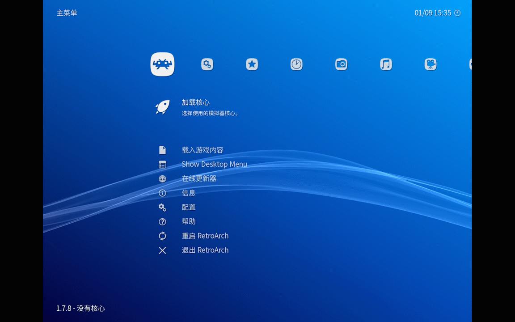515x322 pixels.
Task: Switch to the favorites star tab icon
Action: (252, 64)
